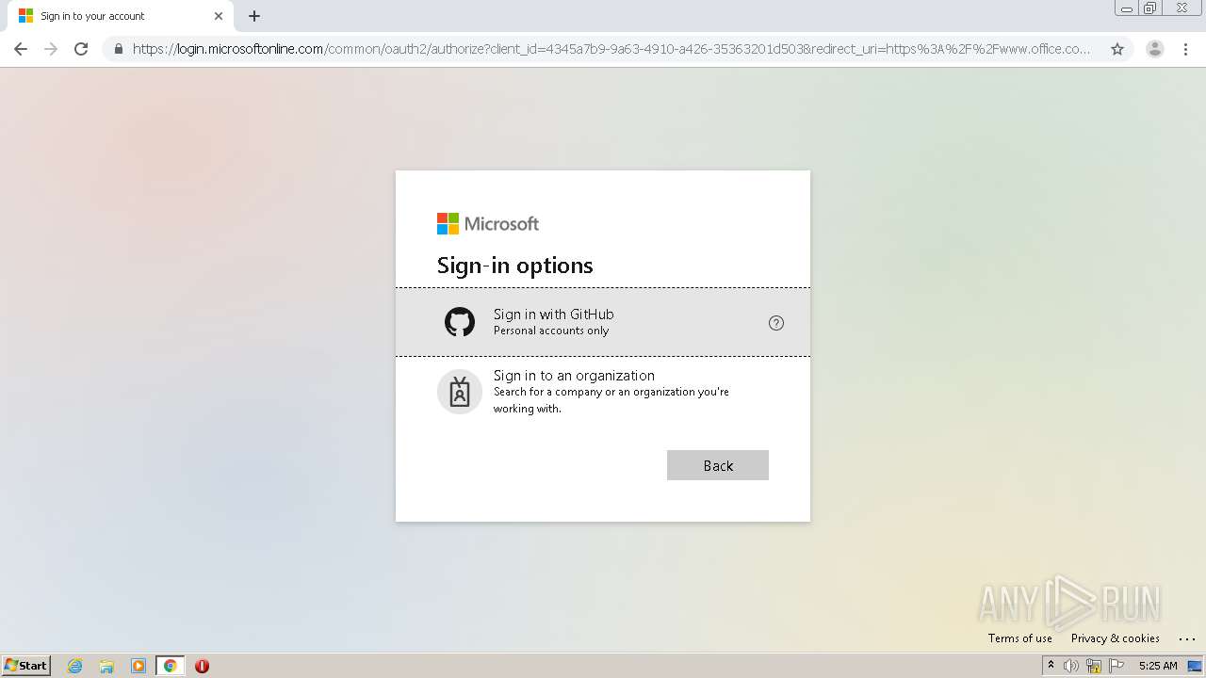Open the footer ellipsis more options
The height and width of the screenshot is (678, 1206).
point(1186,638)
